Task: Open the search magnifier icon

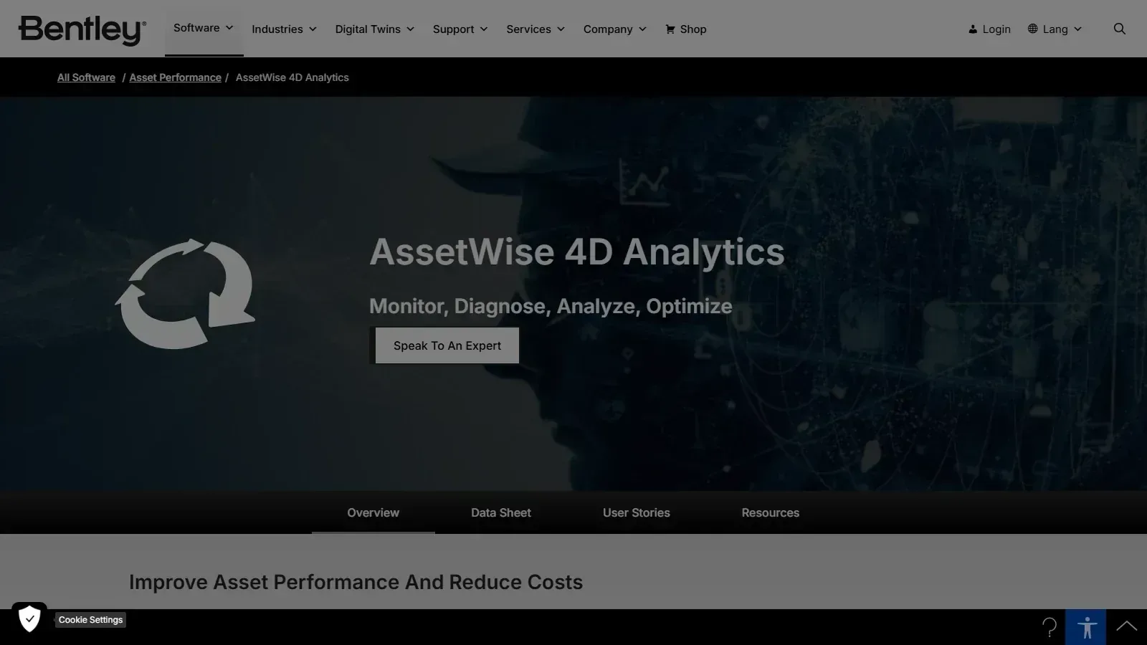Action: [1119, 29]
